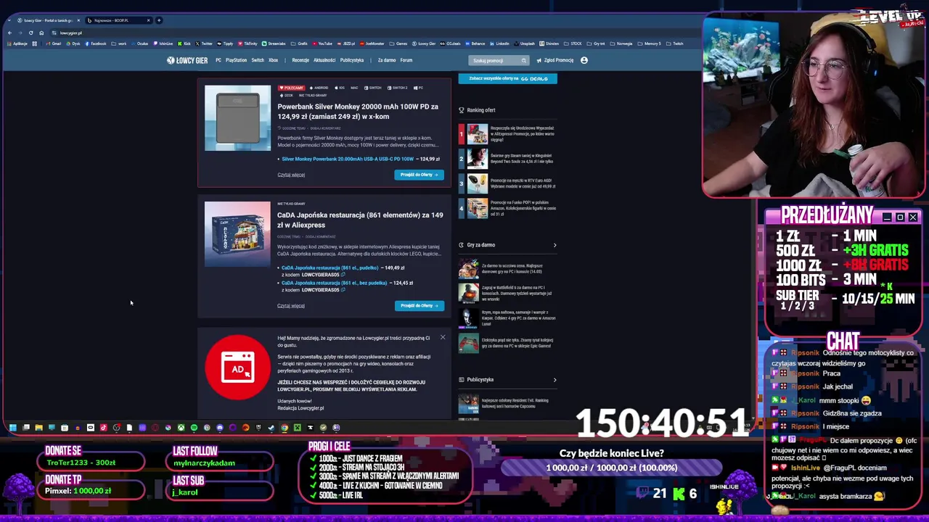Close the Najnowsze - BOOP.PL tab
This screenshot has height=522, width=929.
(x=148, y=20)
